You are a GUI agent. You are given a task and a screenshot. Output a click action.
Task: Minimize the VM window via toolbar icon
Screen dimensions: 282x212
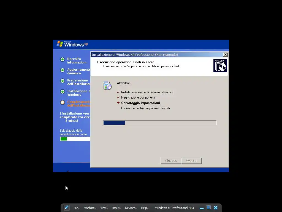point(202,208)
